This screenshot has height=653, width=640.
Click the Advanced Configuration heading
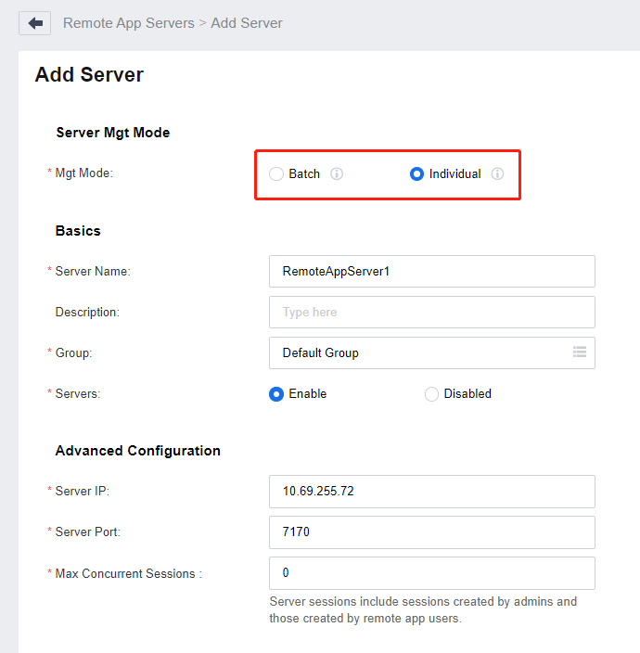(x=138, y=451)
